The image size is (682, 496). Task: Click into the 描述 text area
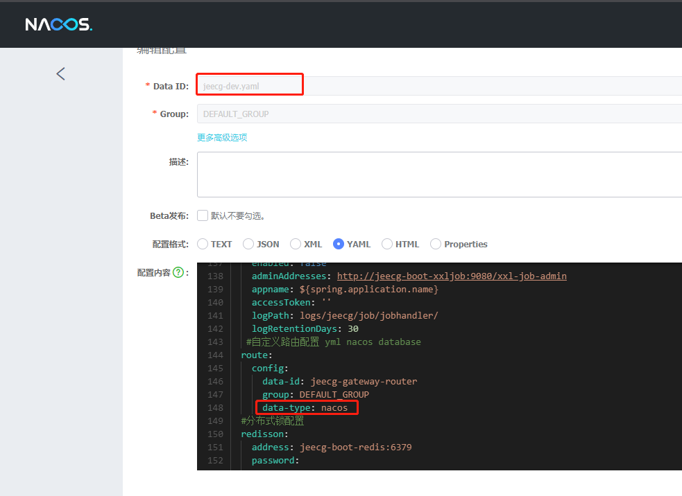point(439,175)
